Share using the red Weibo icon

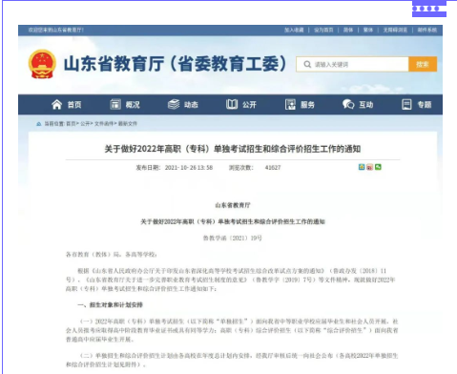[x=369, y=167]
